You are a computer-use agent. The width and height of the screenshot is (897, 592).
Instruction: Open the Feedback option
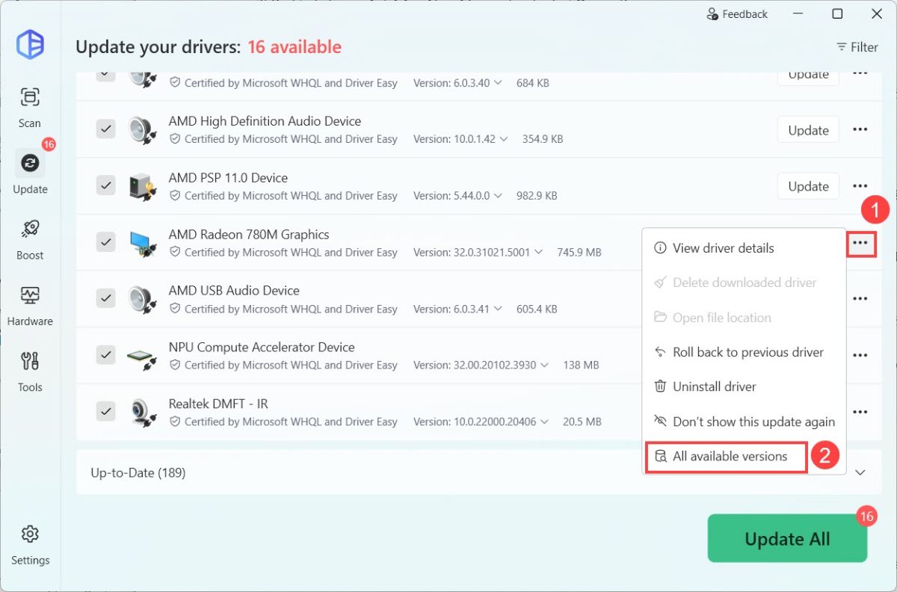coord(737,14)
